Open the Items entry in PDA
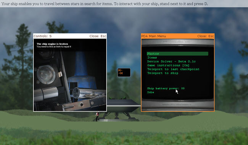The width and height of the screenshot is (248, 145). click(x=152, y=57)
